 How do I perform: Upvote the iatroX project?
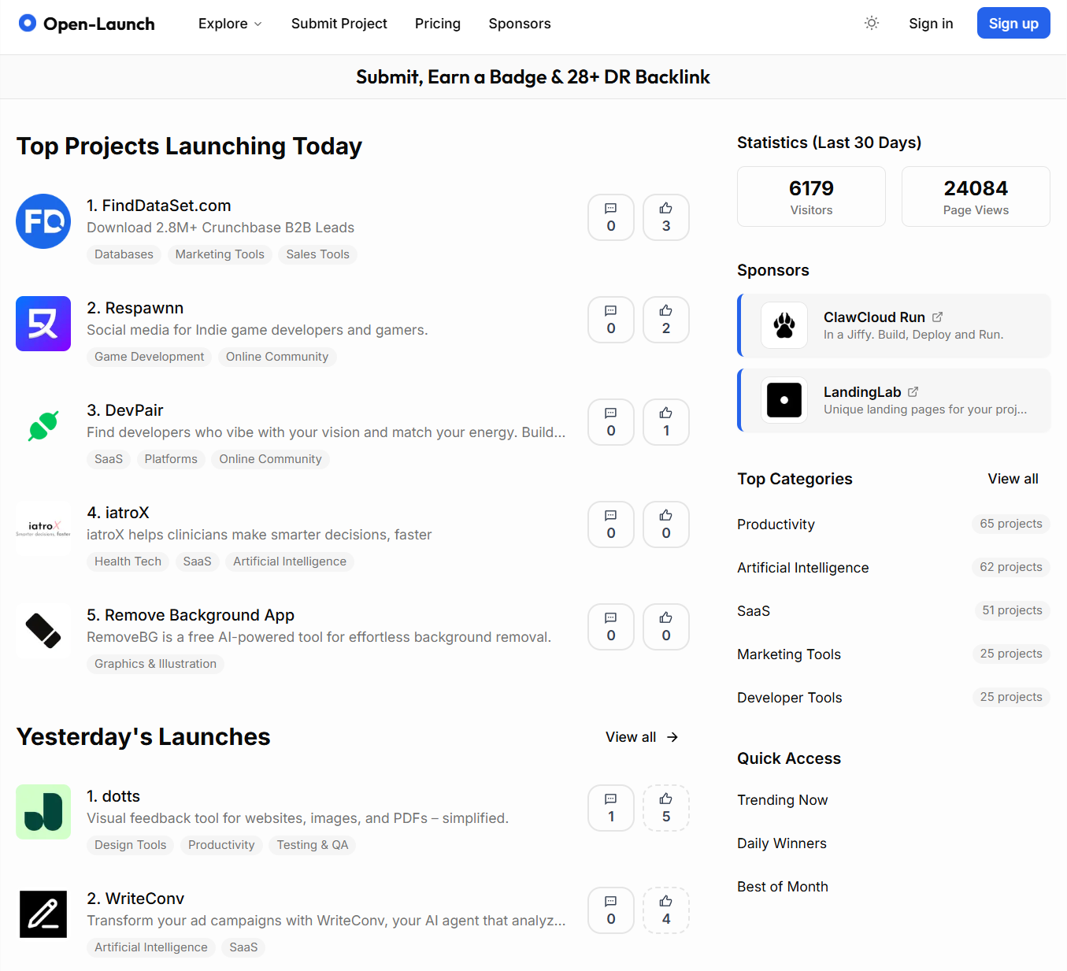pyautogui.click(x=666, y=524)
